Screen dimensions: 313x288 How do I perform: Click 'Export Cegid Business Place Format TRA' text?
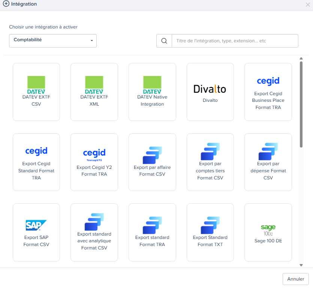[x=268, y=100]
